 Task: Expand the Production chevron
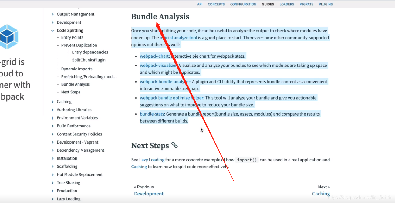coord(52,191)
